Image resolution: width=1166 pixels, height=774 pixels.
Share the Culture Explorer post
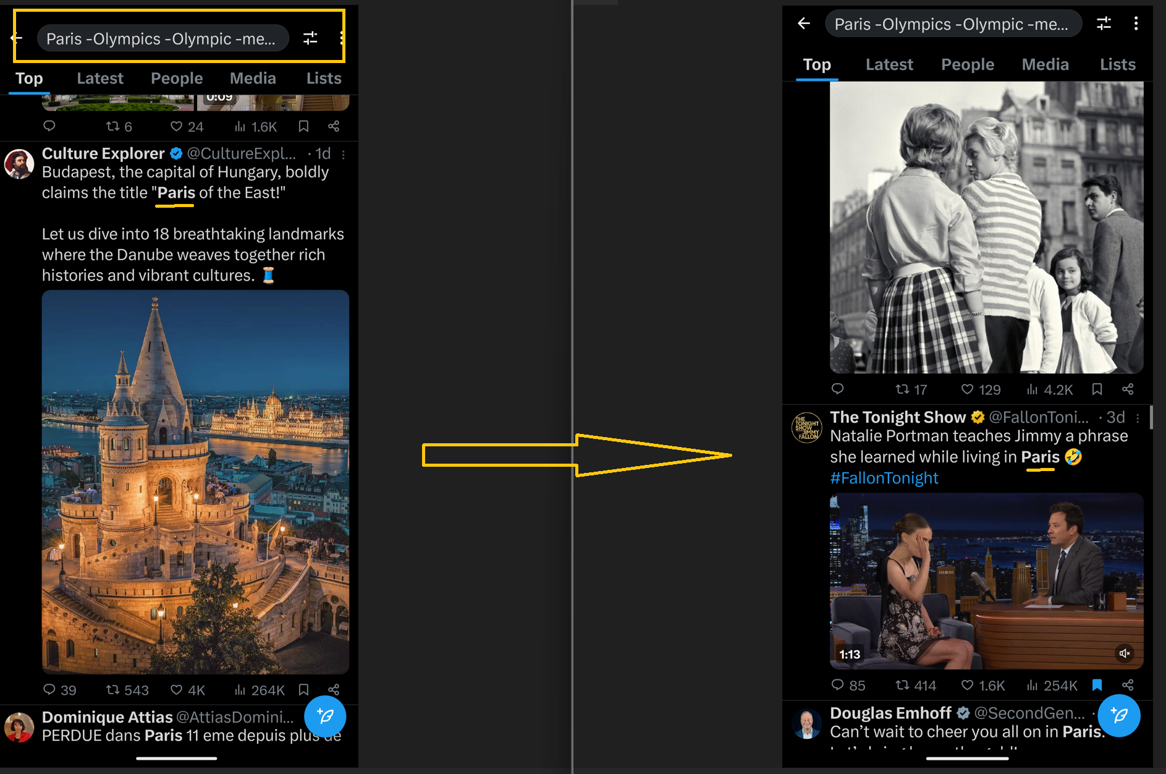[334, 689]
